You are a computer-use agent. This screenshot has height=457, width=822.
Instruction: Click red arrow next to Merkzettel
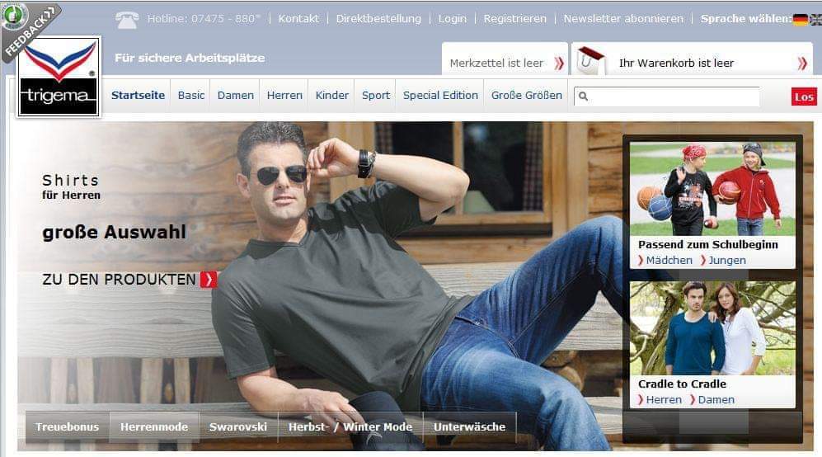point(558,63)
